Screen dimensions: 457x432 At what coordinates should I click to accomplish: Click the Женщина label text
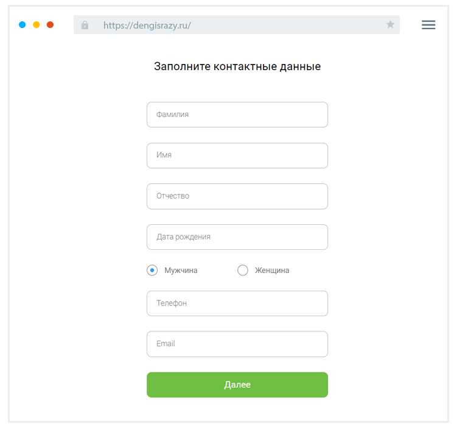tap(272, 271)
